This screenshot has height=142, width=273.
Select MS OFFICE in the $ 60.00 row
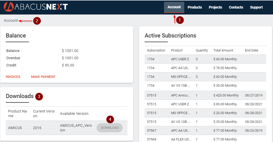click(x=181, y=77)
